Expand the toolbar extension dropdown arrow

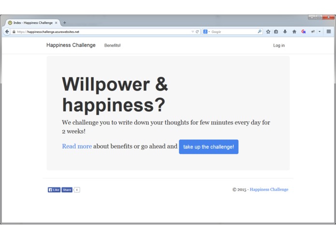(320, 32)
